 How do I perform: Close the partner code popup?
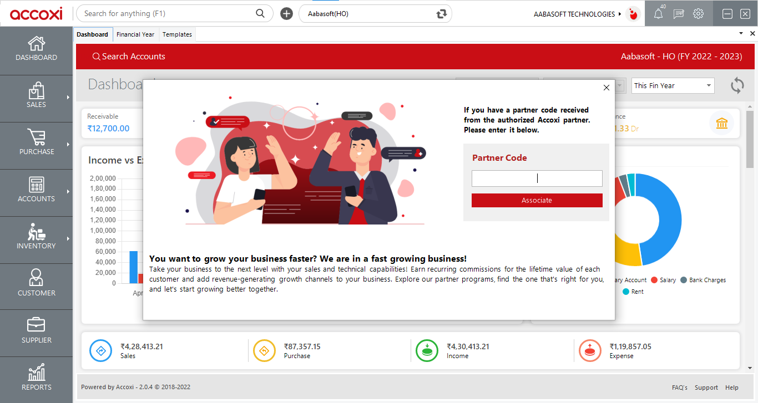607,88
